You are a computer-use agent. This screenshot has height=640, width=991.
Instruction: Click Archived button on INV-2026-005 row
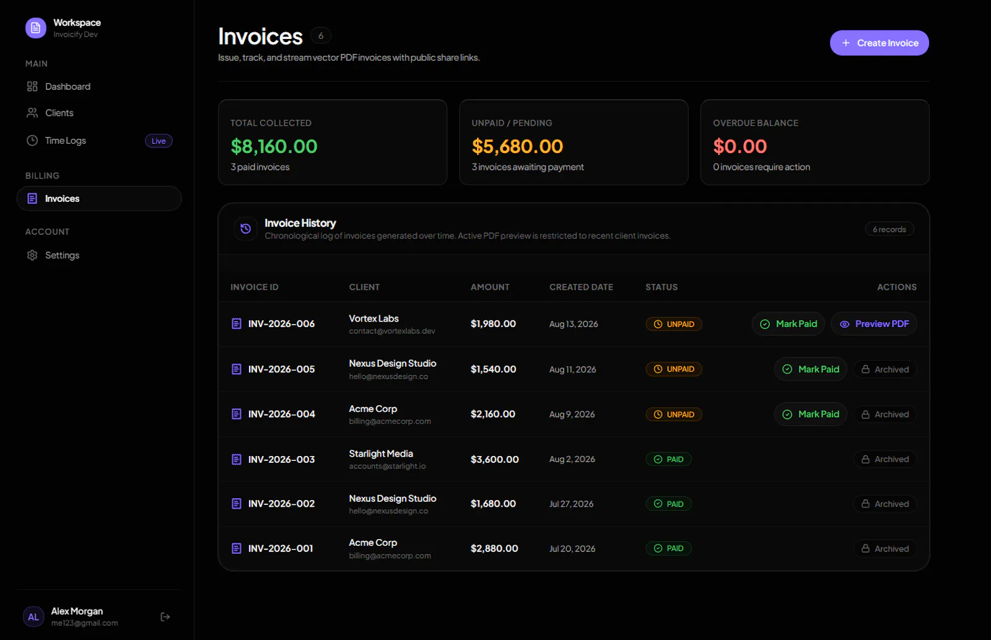coord(885,369)
